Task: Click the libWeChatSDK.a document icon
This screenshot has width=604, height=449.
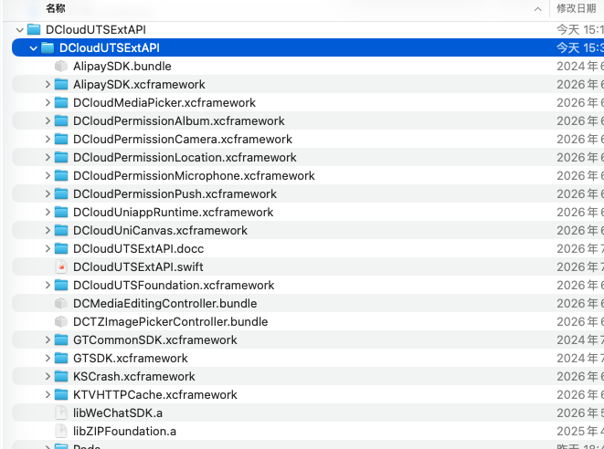Action: (61, 412)
